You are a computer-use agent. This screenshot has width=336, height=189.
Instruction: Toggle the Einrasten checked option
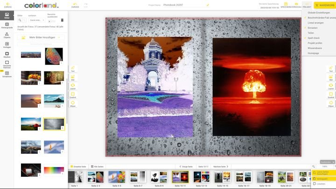point(313,28)
